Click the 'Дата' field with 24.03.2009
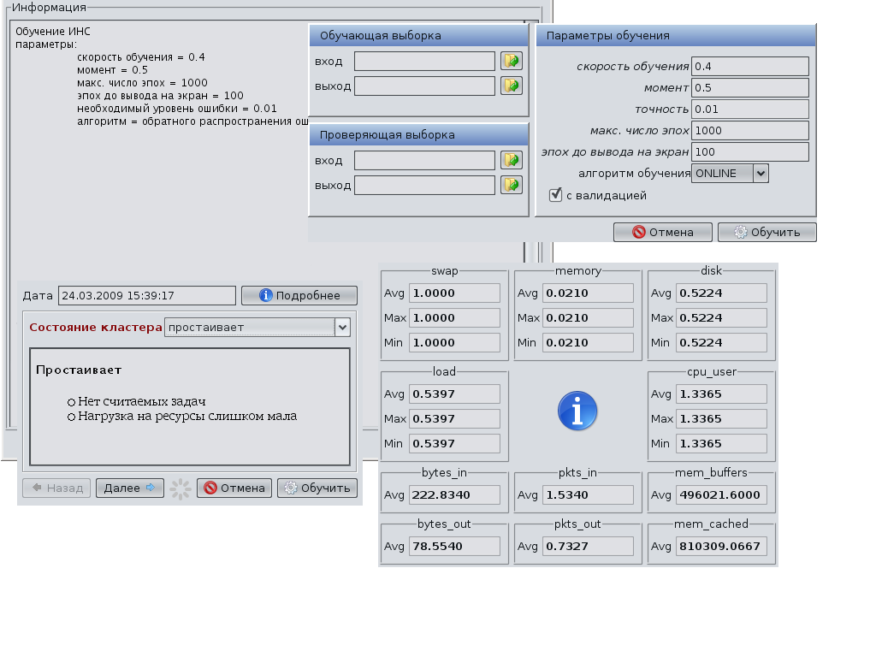 147,295
